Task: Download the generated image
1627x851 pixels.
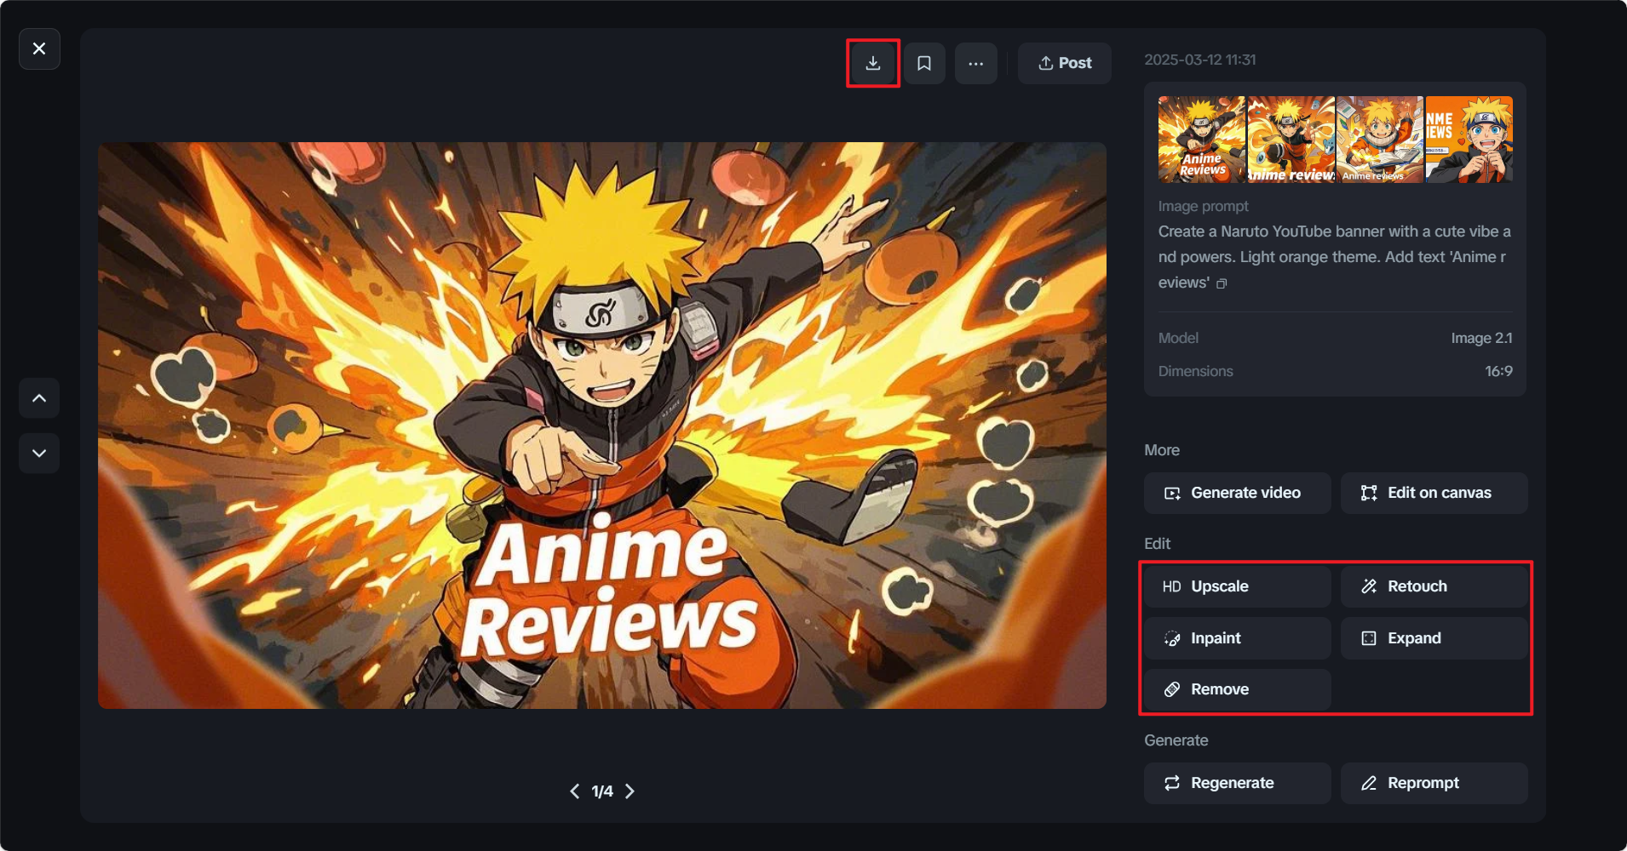Action: (x=873, y=63)
